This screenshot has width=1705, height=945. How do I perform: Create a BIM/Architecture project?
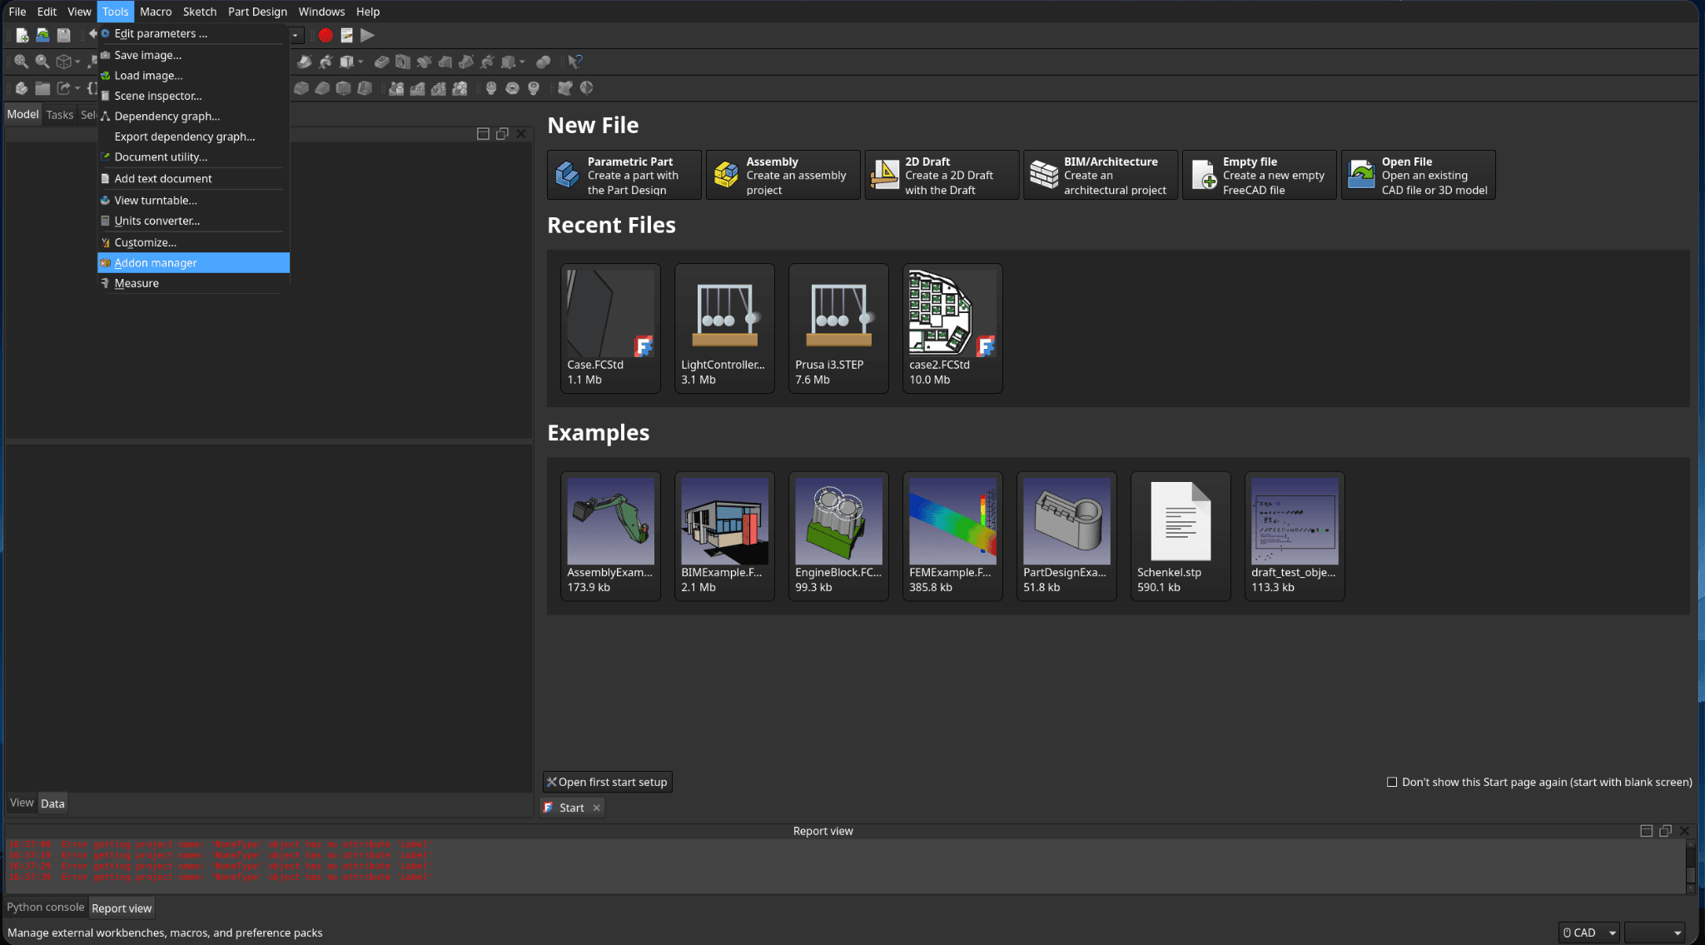click(x=1101, y=175)
